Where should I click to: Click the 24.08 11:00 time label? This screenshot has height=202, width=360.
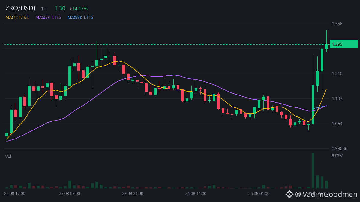coord(196,194)
